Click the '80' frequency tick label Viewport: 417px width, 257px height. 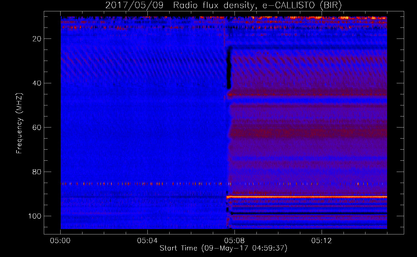point(37,172)
